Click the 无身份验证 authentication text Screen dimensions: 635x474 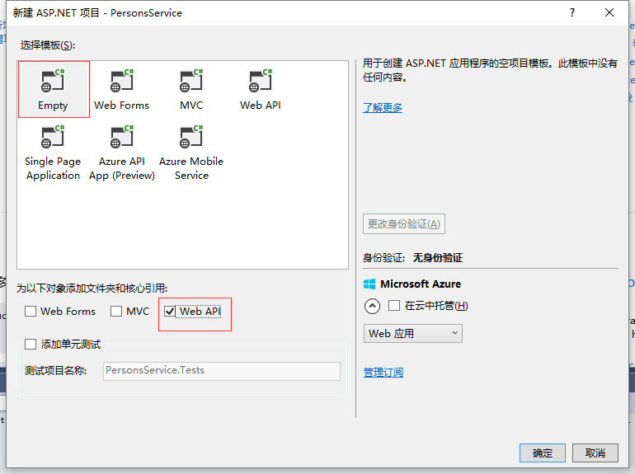coord(437,258)
